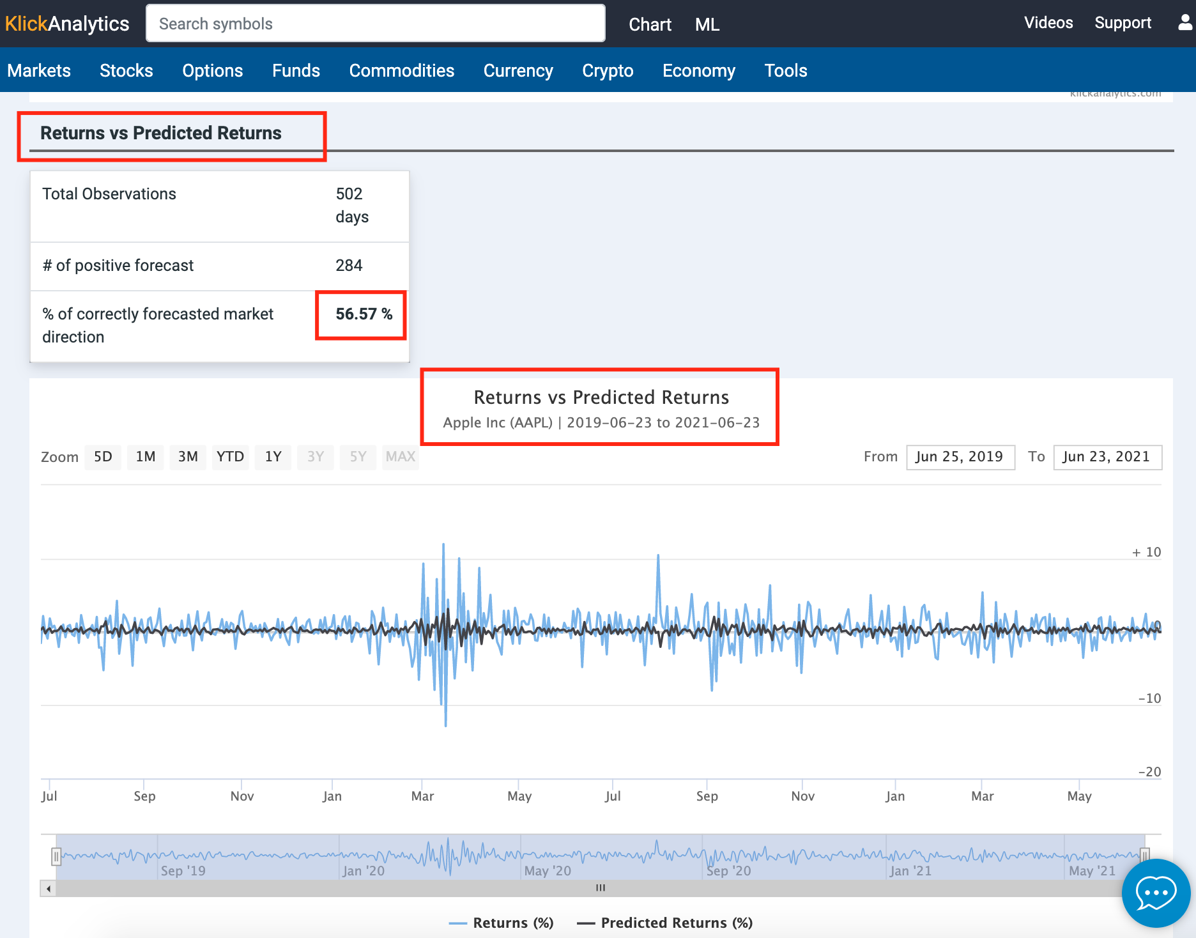Click the navigator left scroll arrow
The image size is (1196, 938).
(49, 888)
